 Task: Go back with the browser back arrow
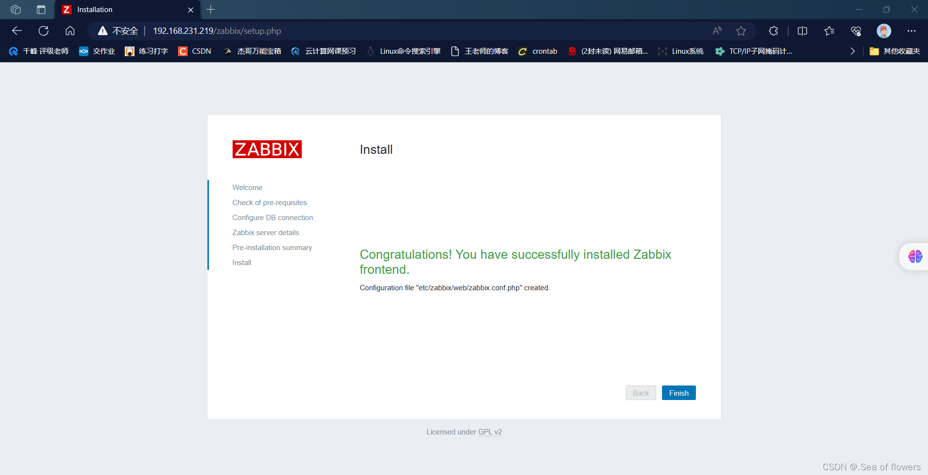click(17, 31)
